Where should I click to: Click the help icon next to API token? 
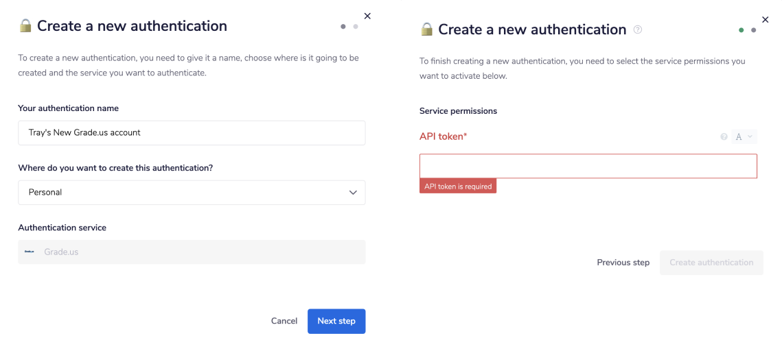[x=724, y=137]
